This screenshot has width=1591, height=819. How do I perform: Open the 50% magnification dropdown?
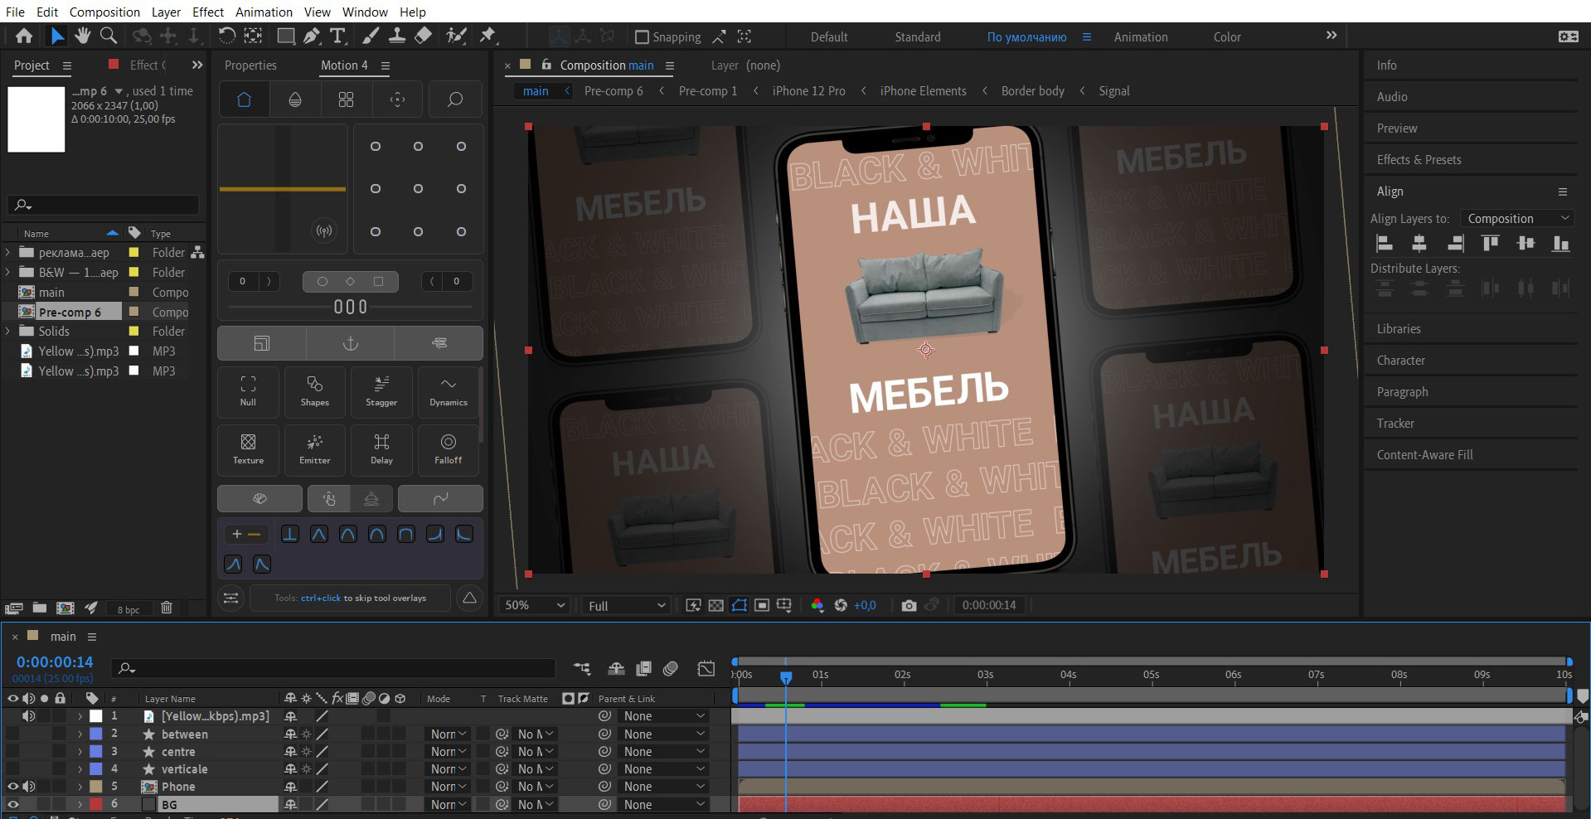(535, 606)
